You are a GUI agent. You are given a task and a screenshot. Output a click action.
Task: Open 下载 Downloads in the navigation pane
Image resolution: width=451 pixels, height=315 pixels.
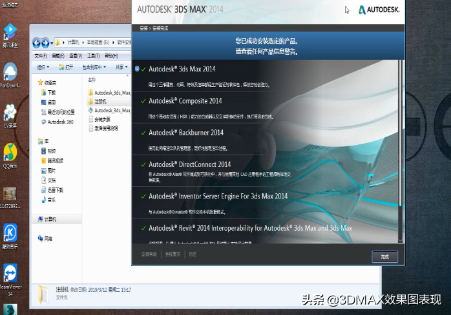click(48, 92)
